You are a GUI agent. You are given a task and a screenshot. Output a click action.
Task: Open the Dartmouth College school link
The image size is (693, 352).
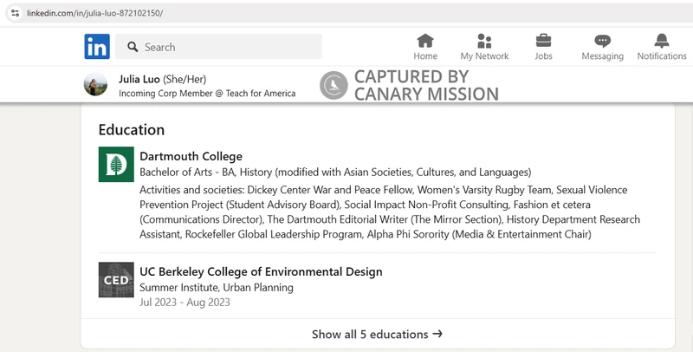[x=191, y=157]
